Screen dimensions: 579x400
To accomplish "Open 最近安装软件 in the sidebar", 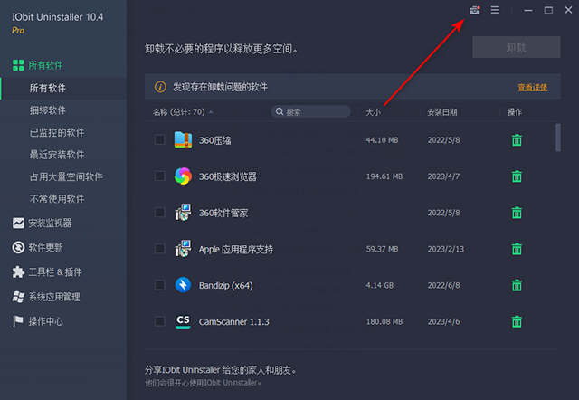I will pos(60,154).
